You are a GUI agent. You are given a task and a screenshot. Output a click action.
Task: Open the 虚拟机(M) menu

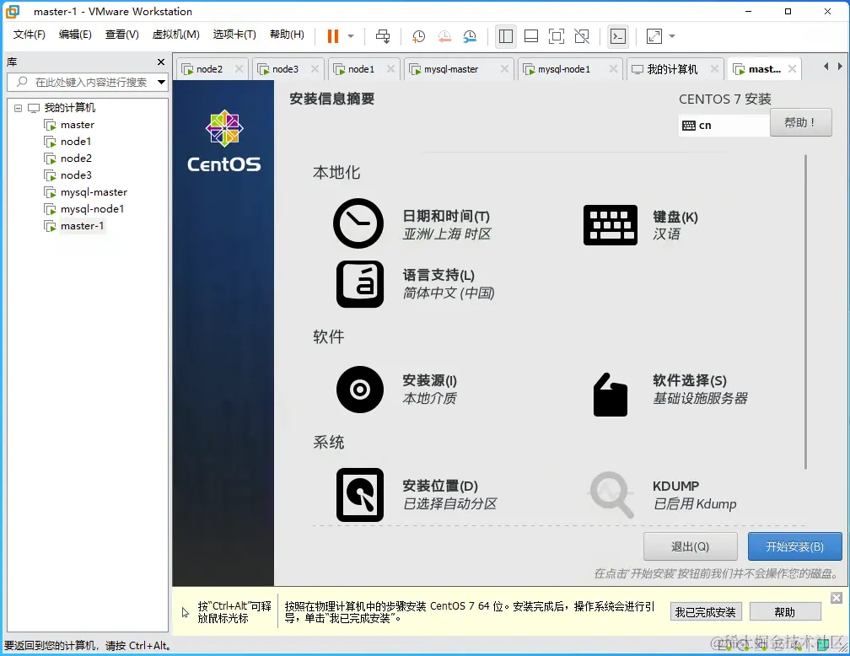(175, 35)
